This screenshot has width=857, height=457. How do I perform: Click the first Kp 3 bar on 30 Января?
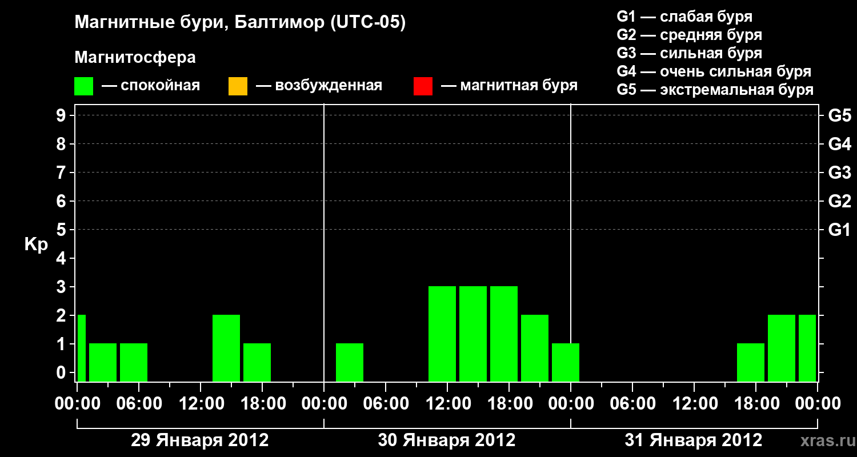click(442, 334)
